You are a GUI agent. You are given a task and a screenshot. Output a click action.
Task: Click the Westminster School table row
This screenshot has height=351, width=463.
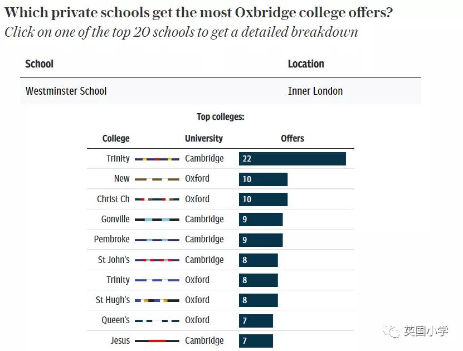click(220, 91)
